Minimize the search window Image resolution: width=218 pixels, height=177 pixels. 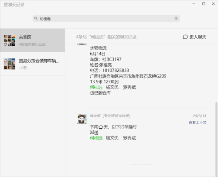[194, 4]
